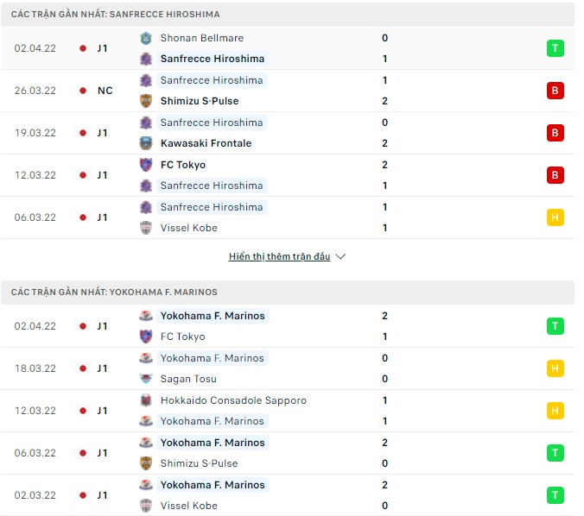Image resolution: width=584 pixels, height=516 pixels.
Task: Click the red Japan flag dot on the 02.03.22 row
Action: pyautogui.click(x=83, y=495)
